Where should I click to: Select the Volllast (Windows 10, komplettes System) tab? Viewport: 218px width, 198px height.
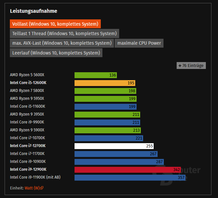point(55,24)
